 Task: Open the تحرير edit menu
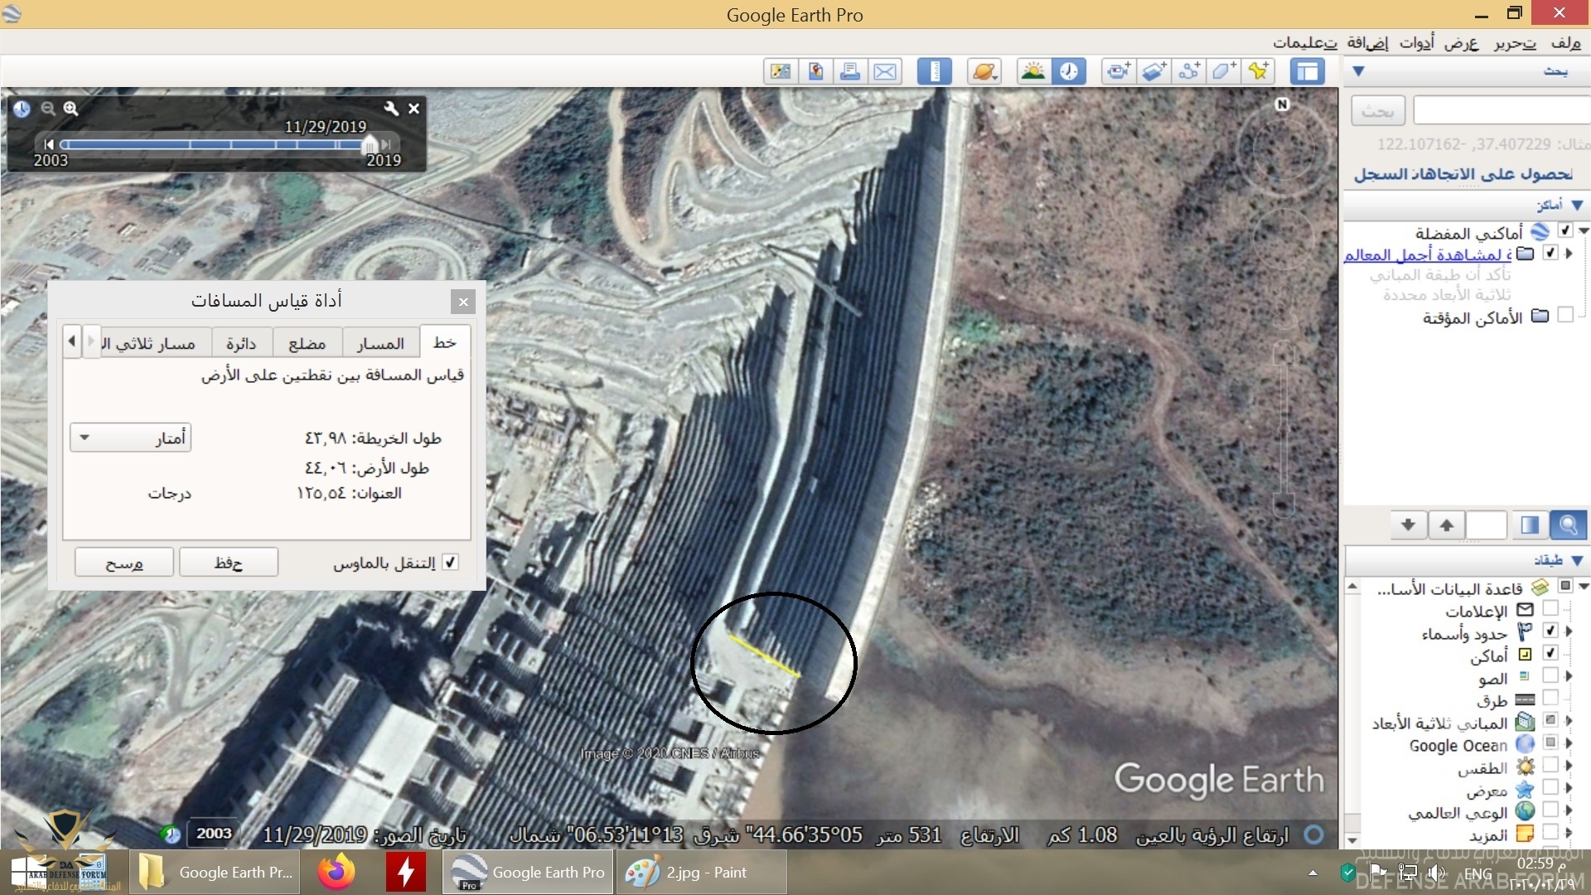tap(1516, 42)
